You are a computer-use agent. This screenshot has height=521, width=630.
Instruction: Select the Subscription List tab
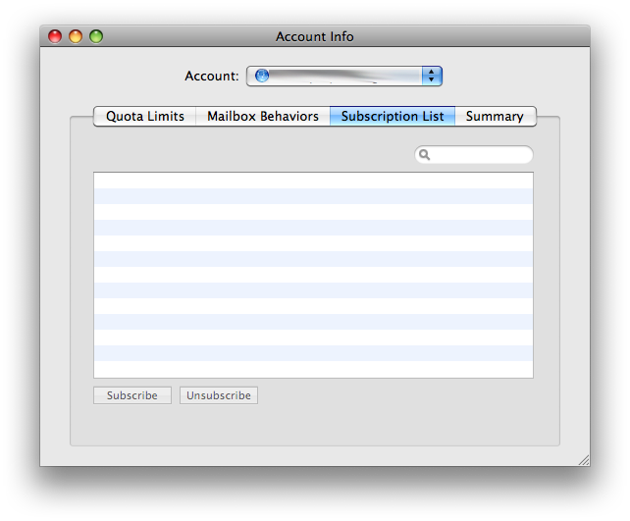[x=393, y=116]
